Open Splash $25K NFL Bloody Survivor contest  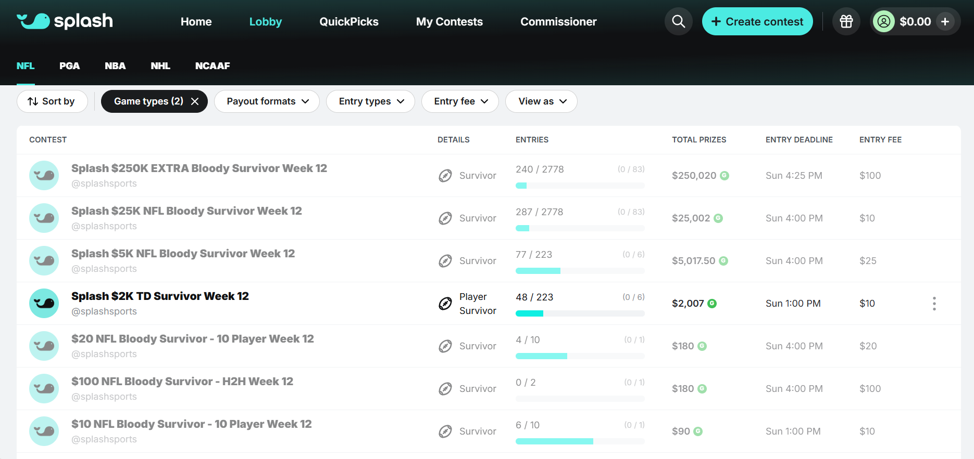pyautogui.click(x=186, y=211)
